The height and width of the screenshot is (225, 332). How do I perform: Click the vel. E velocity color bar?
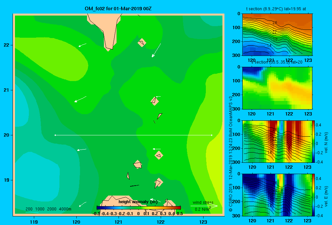(313, 195)
